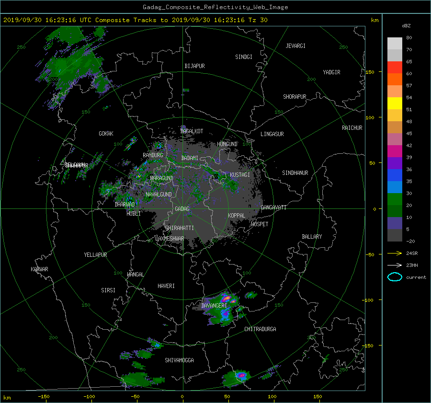Image resolution: width=431 pixels, height=403 pixels.
Task: Click the BADAMI city label
Action: pyautogui.click(x=190, y=158)
